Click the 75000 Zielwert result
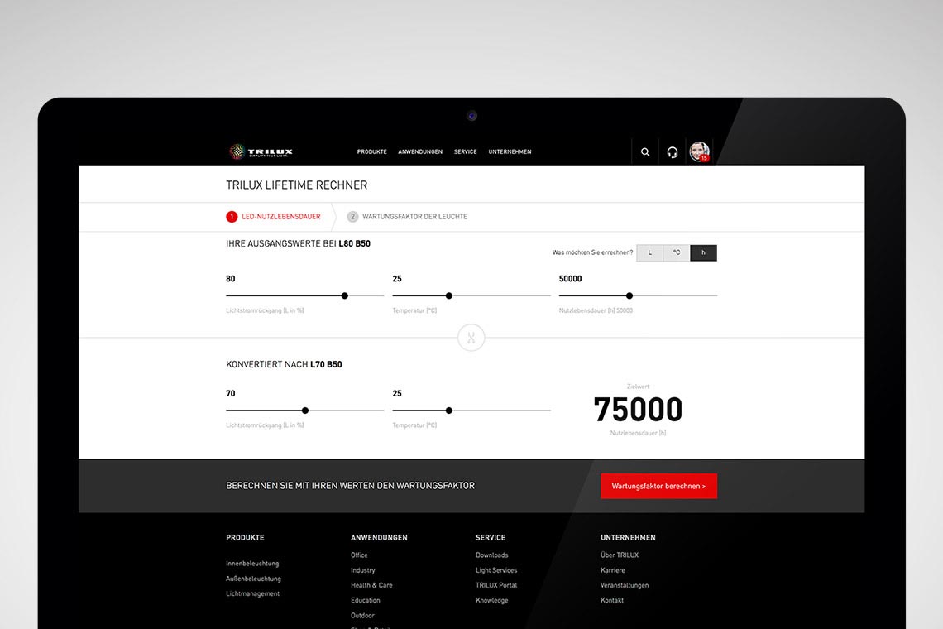Image resolution: width=943 pixels, height=629 pixels. click(x=638, y=410)
